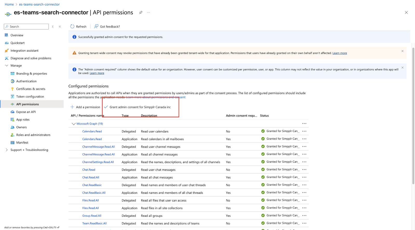Collapse the sidebar with double-chevron icon
415x230 pixels.
[60, 27]
